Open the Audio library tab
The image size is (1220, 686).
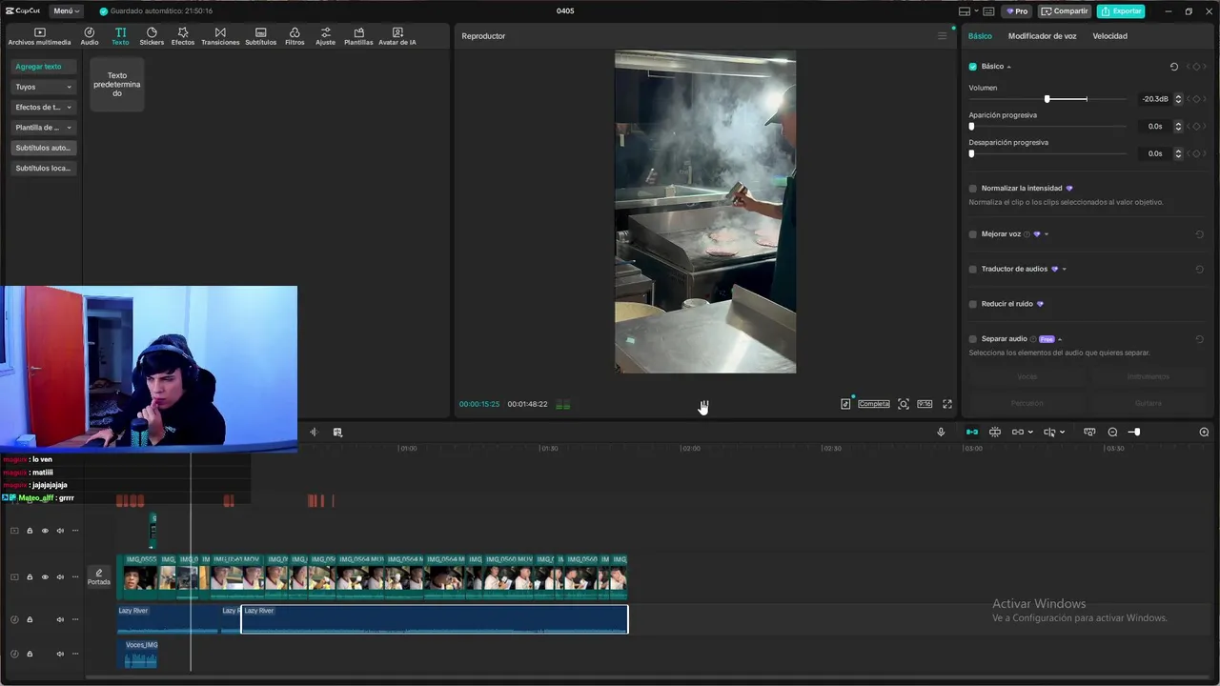(90, 36)
